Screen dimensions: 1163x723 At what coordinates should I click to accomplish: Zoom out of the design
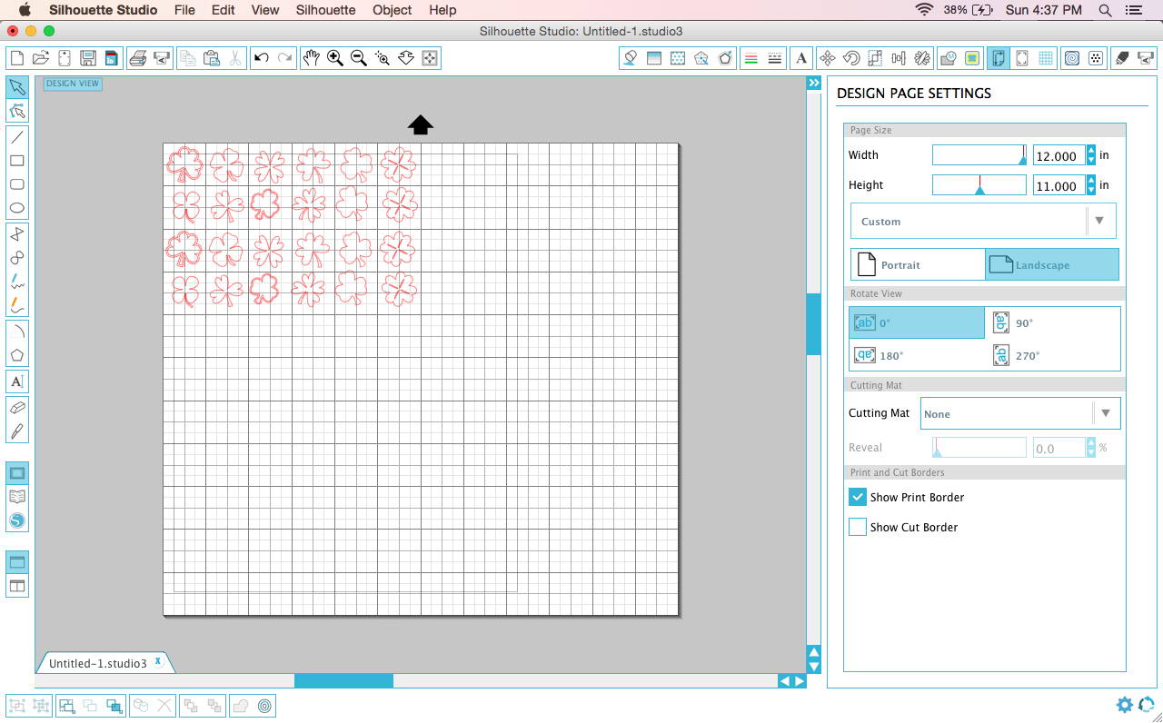point(359,58)
